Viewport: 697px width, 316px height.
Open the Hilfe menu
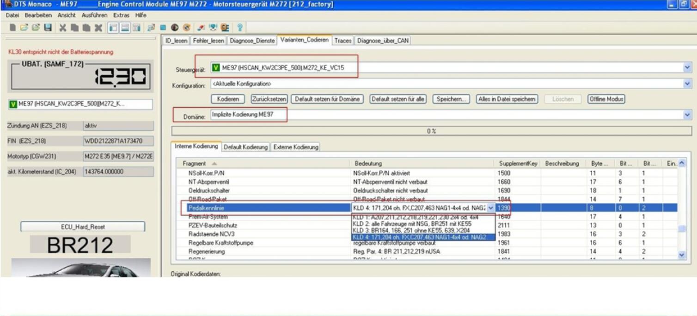click(141, 15)
